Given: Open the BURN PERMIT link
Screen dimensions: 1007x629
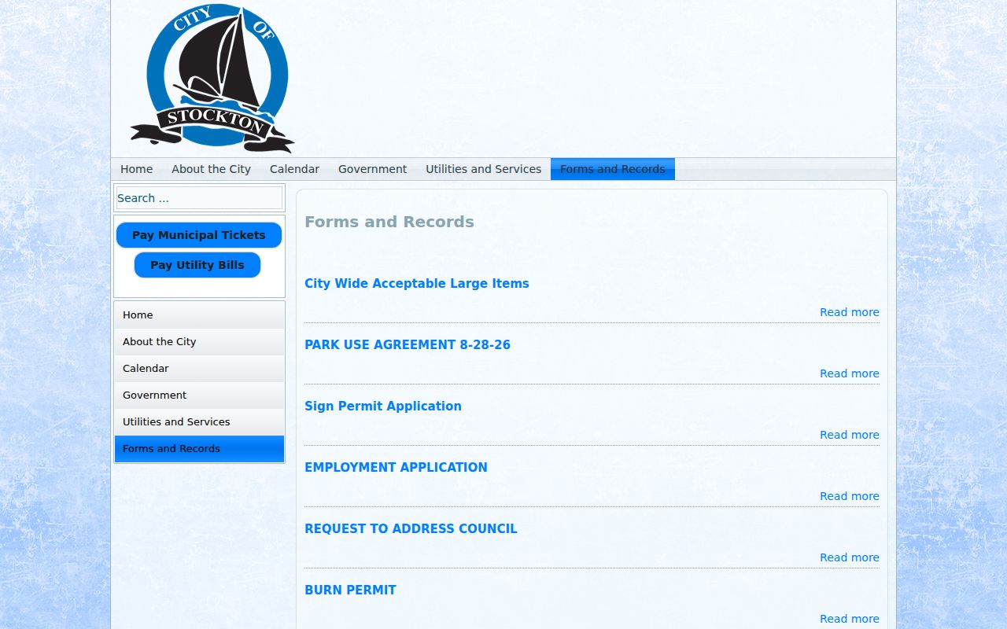Looking at the screenshot, I should click(x=350, y=590).
